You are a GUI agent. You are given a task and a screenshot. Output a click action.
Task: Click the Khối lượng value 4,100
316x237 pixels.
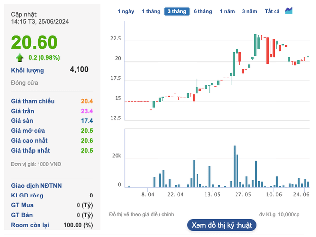point(79,70)
